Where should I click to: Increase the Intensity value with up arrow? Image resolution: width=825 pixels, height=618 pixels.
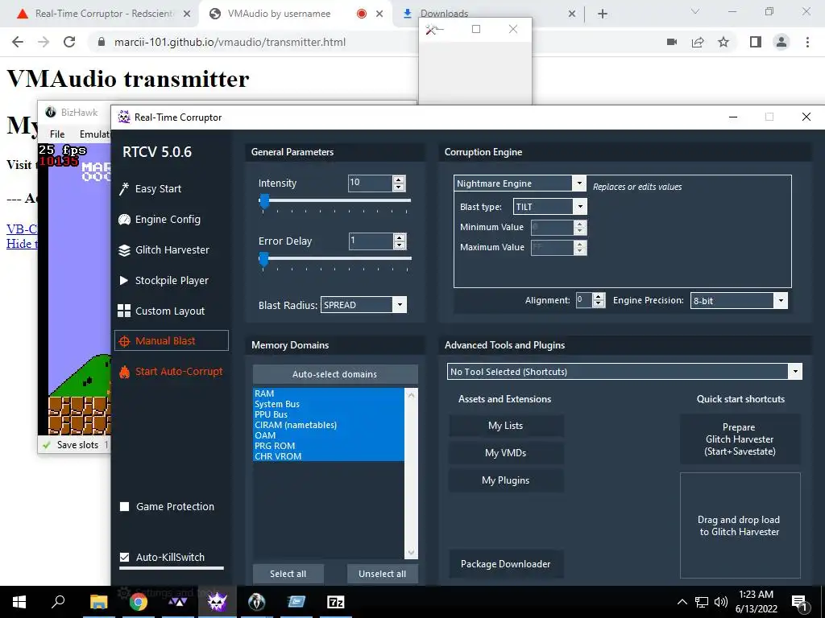coord(399,179)
